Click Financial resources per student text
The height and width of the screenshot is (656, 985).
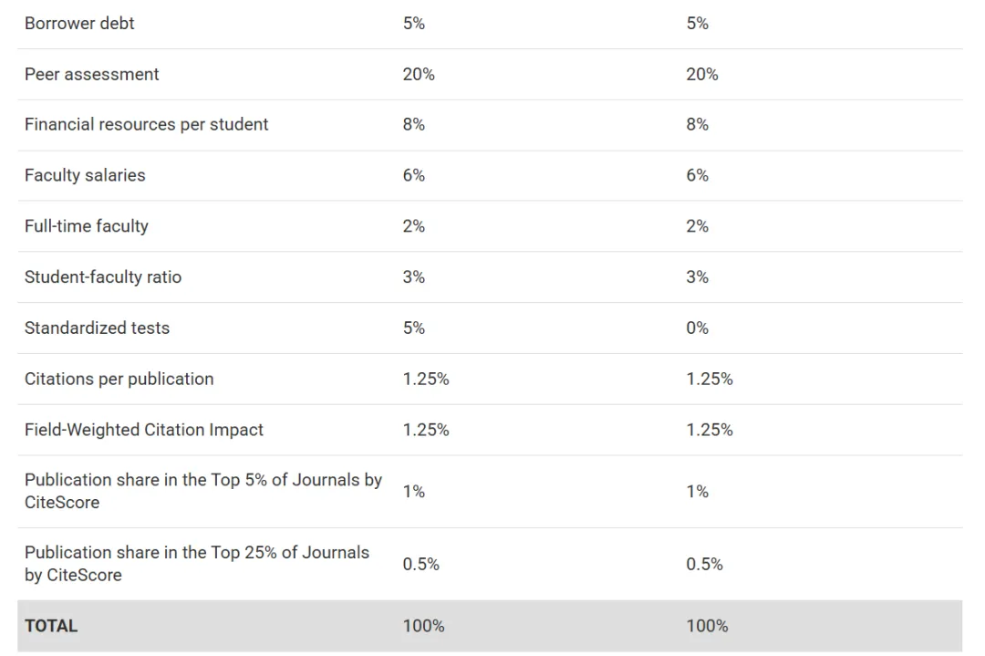tap(146, 124)
